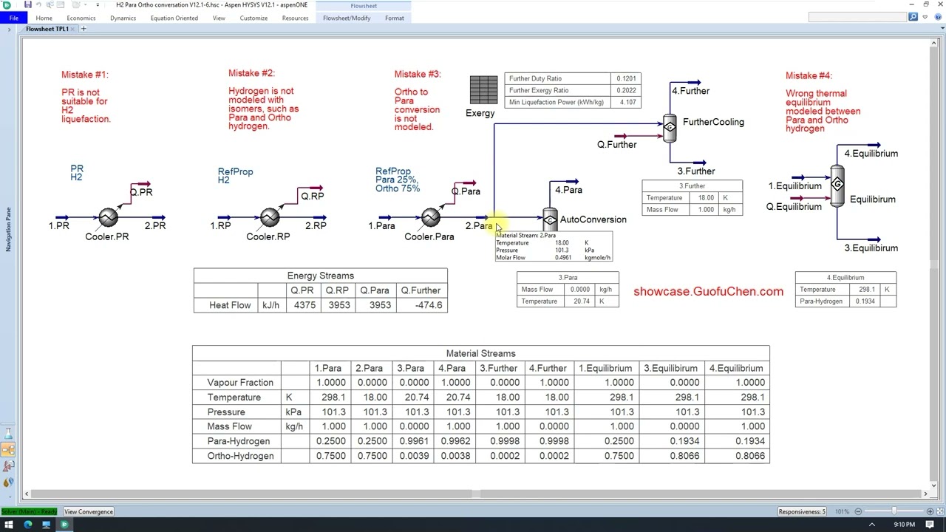Adjust the zoom slider handle

[x=894, y=511]
